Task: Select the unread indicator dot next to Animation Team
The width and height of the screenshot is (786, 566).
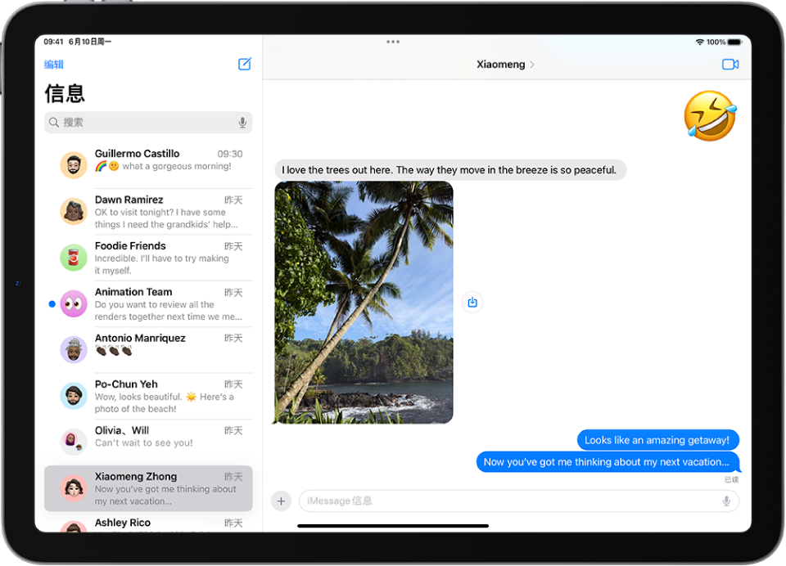Action: click(50, 303)
